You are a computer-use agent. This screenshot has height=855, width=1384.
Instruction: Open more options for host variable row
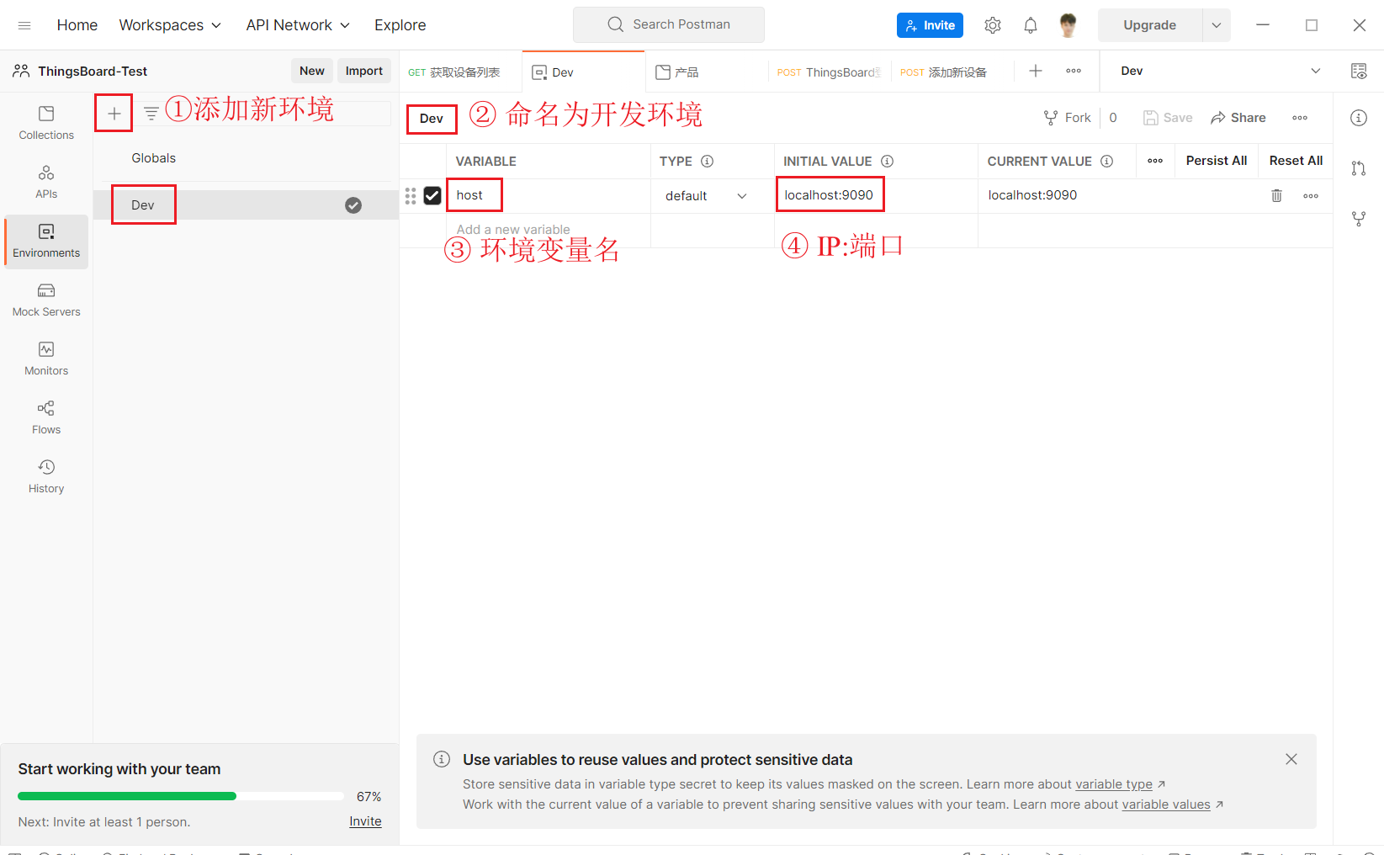click(1311, 195)
